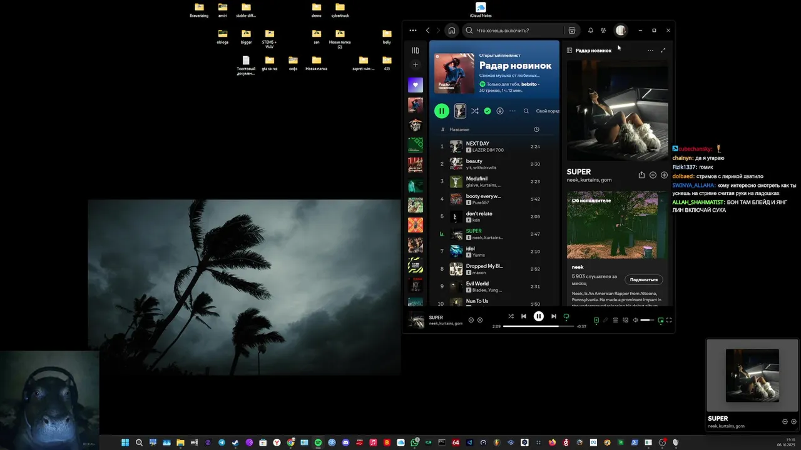801x450 pixels.
Task: Open Telegram from the taskbar
Action: [222, 442]
